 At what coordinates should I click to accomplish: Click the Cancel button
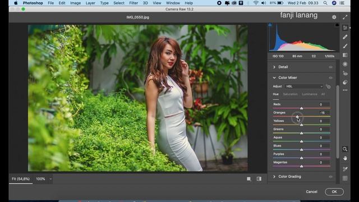pos(311,192)
